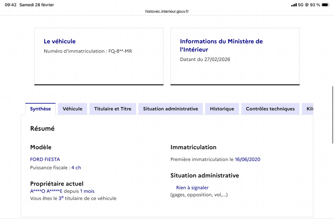The width and height of the screenshot is (334, 219).
Task: Click the 4 ch fiscal power value
Action: tap(76, 168)
